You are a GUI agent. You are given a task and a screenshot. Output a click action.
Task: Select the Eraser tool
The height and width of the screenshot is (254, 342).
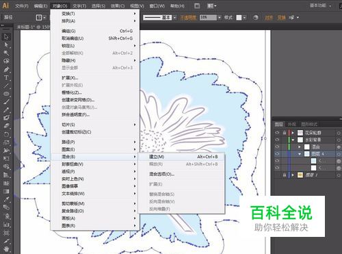(x=6, y=126)
